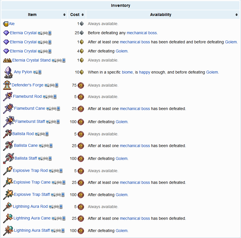Click the Defender Medal icon in Flameburst Staff row

point(81,122)
